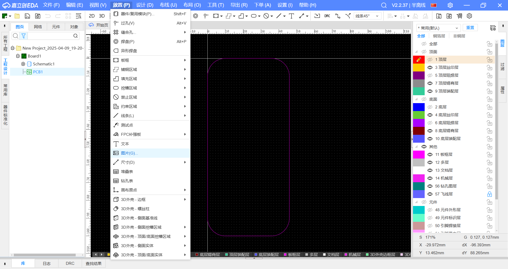The width and height of the screenshot is (508, 269).
Task: Collapse the New Project tree node
Action: click(x=12, y=48)
